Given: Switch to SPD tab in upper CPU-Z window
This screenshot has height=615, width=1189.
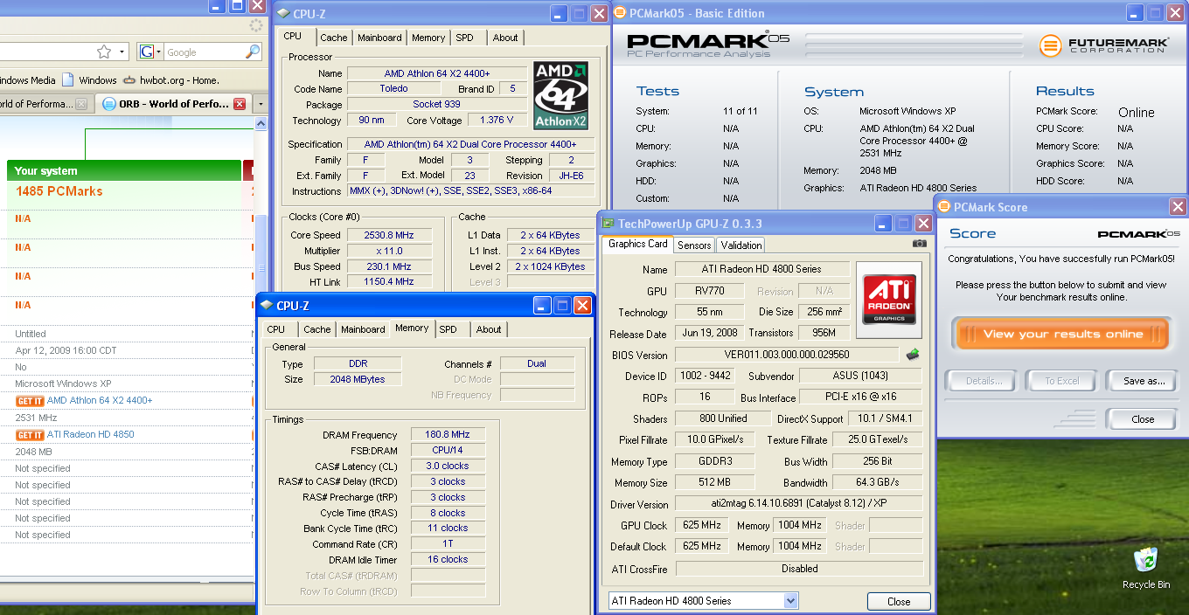Looking at the screenshot, I should tap(464, 38).
